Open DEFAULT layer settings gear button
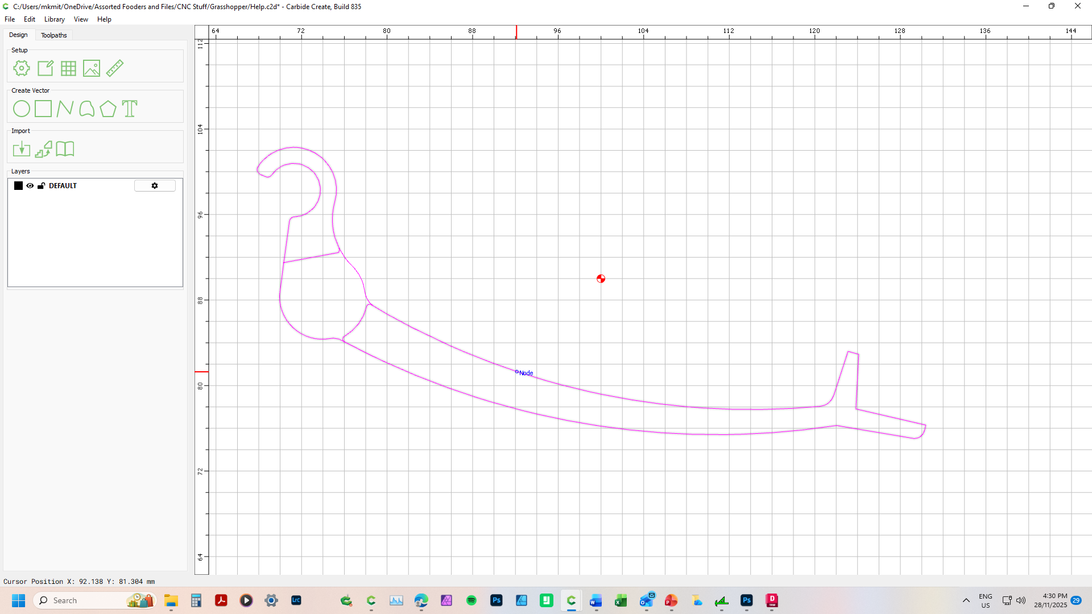 pos(155,186)
